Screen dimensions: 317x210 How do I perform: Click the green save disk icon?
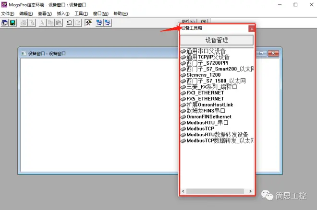click(13, 23)
